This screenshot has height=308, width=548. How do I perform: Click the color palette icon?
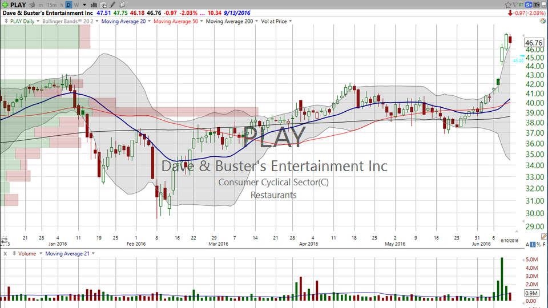tap(543, 21)
